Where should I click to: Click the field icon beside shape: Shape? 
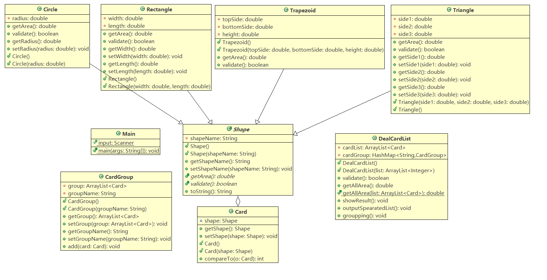(x=201, y=221)
